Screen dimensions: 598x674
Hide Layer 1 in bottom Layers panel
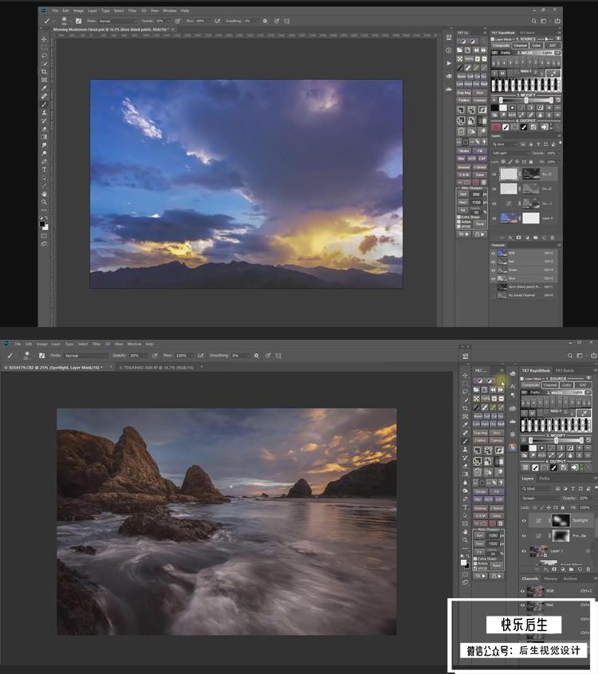[524, 550]
